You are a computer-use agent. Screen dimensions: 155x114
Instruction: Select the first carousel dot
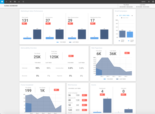[x=121, y=18]
